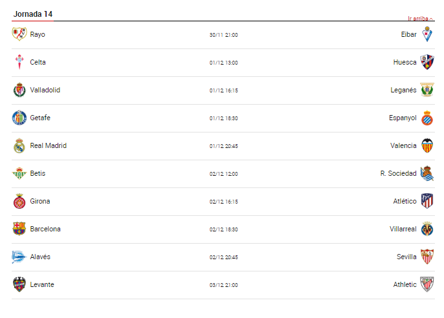The height and width of the screenshot is (318, 444).
Task: Click the Celta Vigo crest icon
Action: (19, 62)
